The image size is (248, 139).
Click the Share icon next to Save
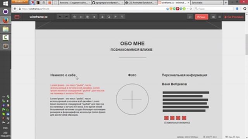pos(214,17)
